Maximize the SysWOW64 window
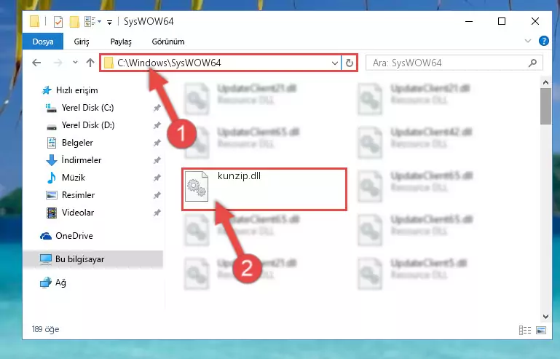 point(502,21)
